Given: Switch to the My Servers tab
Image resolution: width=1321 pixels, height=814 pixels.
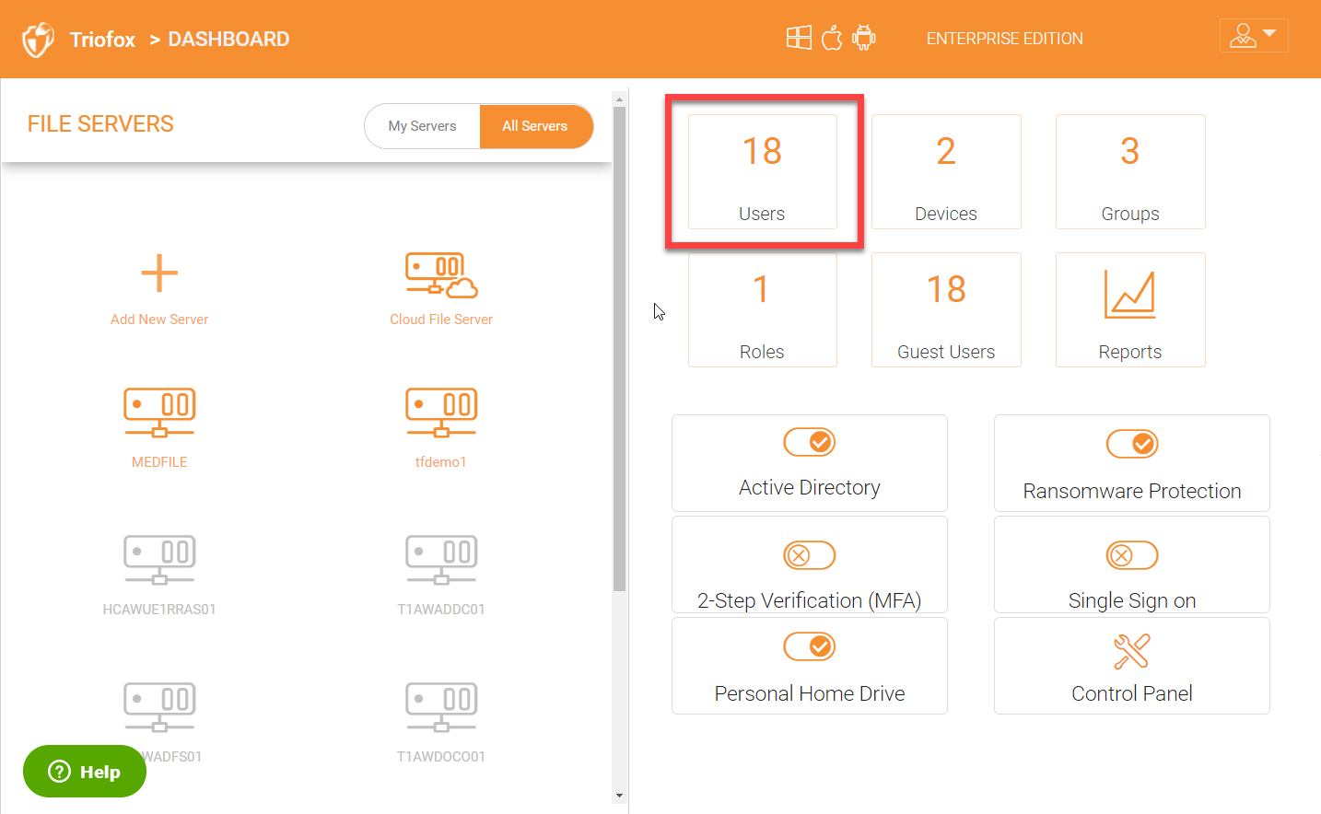Looking at the screenshot, I should (422, 126).
